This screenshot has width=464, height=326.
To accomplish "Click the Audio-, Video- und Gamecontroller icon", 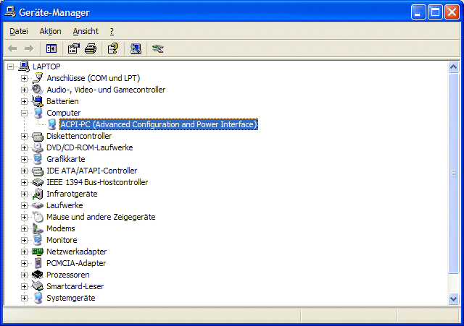I will (x=38, y=90).
